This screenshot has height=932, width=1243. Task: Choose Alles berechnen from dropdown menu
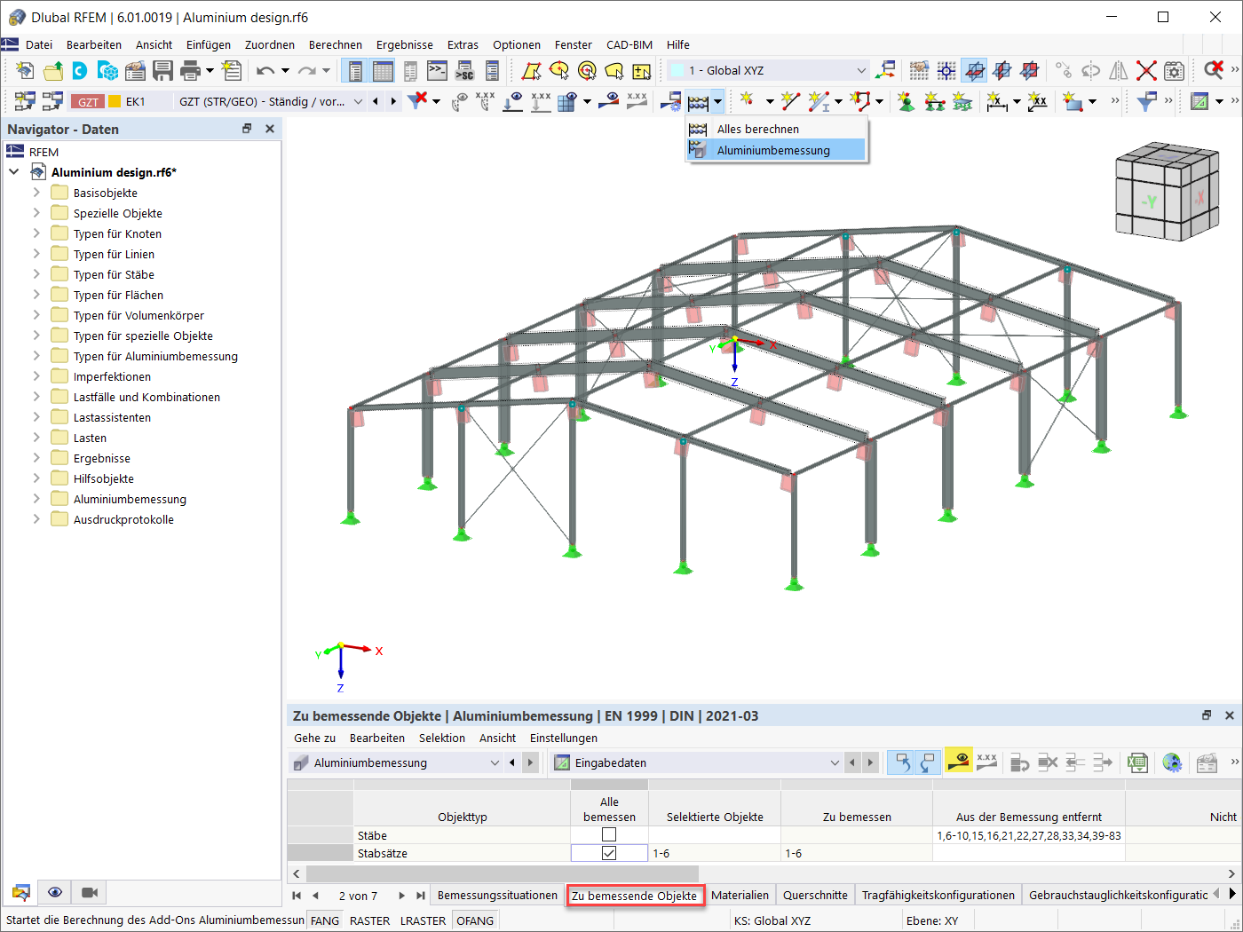click(x=776, y=129)
